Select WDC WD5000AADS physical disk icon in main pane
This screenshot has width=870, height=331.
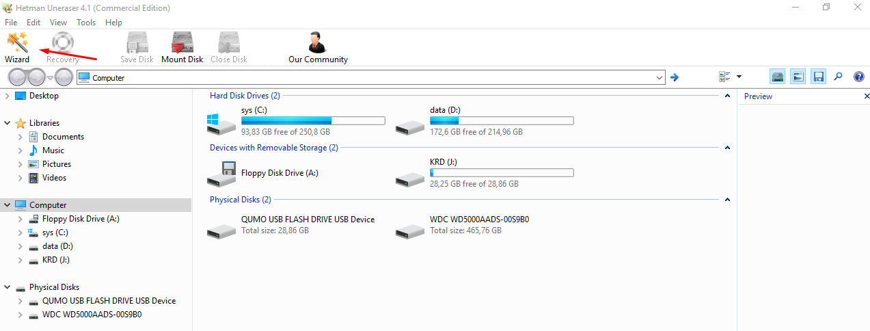pyautogui.click(x=409, y=230)
